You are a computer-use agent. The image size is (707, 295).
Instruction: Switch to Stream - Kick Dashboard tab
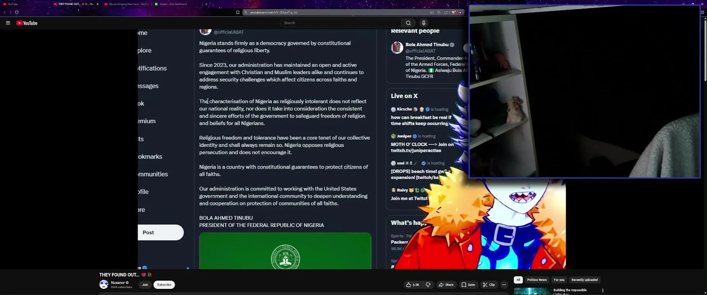(x=177, y=4)
